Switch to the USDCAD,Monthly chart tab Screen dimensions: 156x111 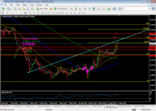tap(44, 106)
